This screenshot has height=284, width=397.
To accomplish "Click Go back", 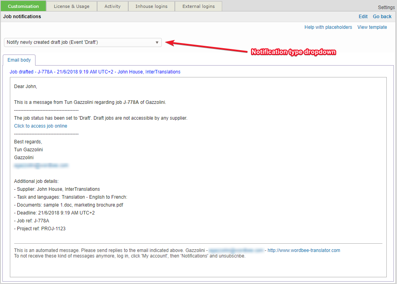I will [382, 16].
